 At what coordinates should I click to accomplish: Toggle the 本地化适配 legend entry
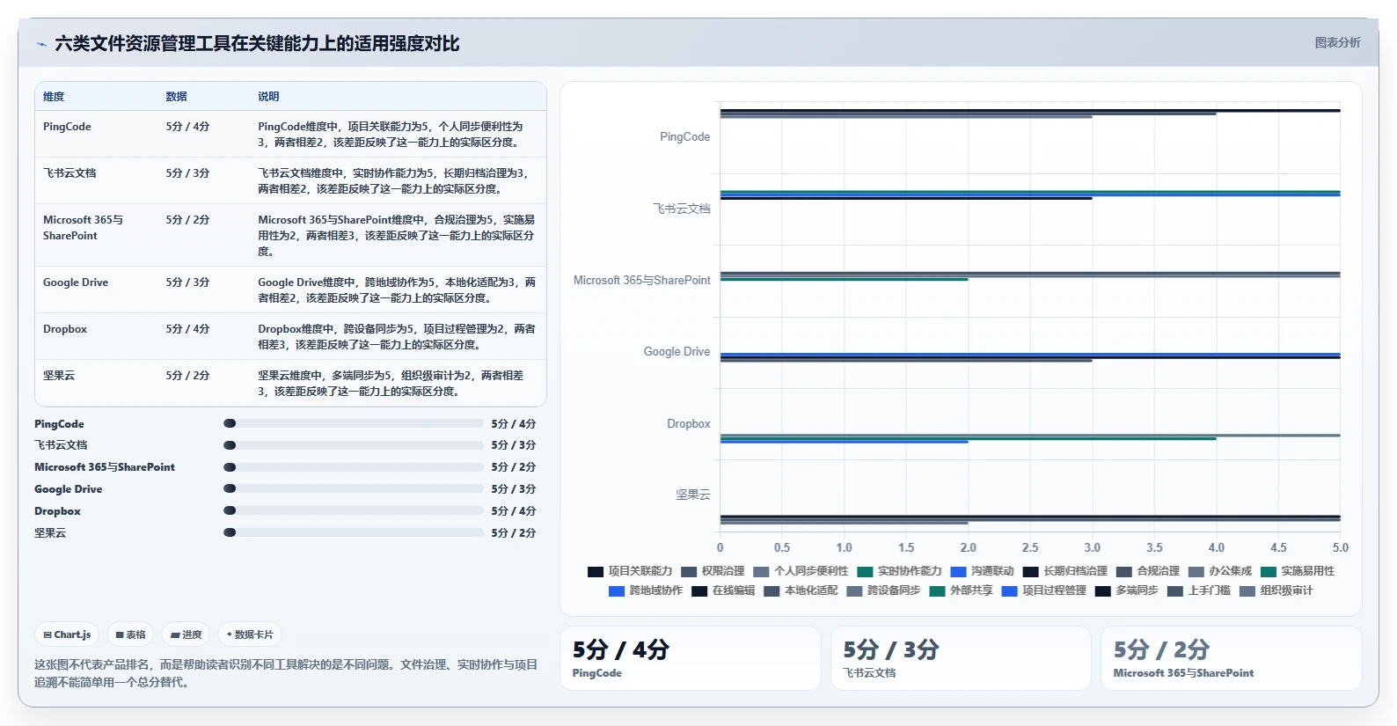pos(801,590)
